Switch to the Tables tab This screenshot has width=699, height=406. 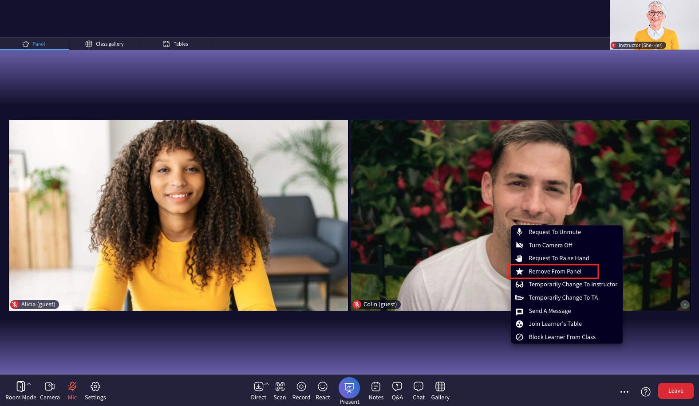[x=176, y=44]
